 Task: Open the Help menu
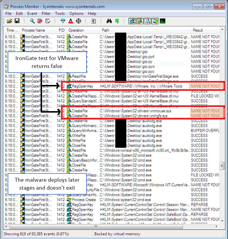pos(92,14)
